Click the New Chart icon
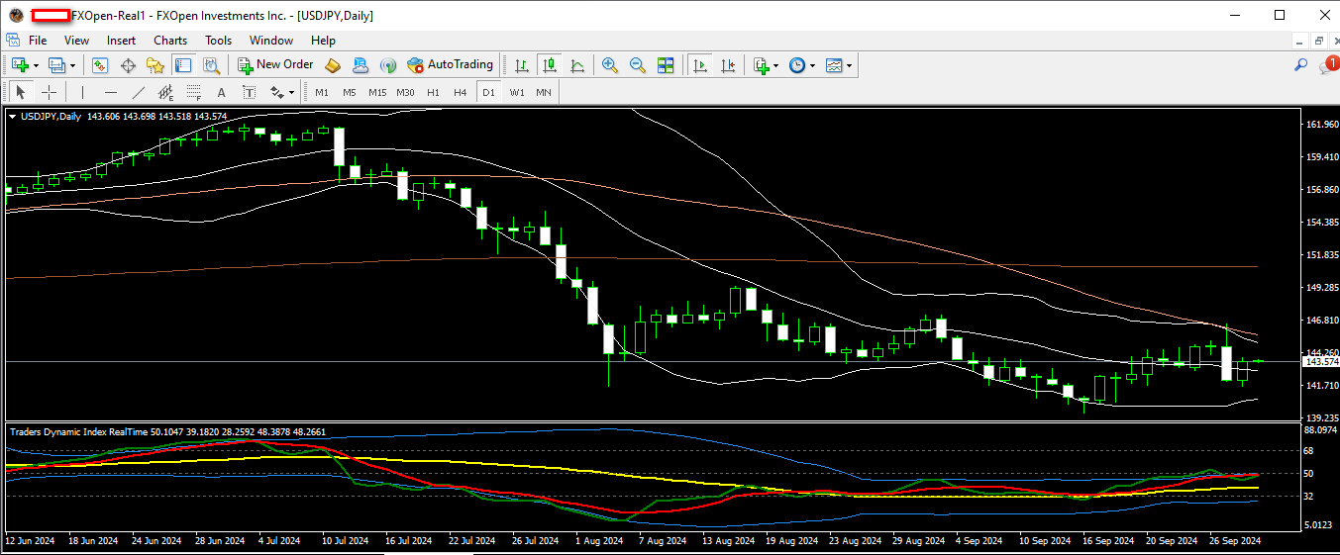The height and width of the screenshot is (555, 1340). 20,65
